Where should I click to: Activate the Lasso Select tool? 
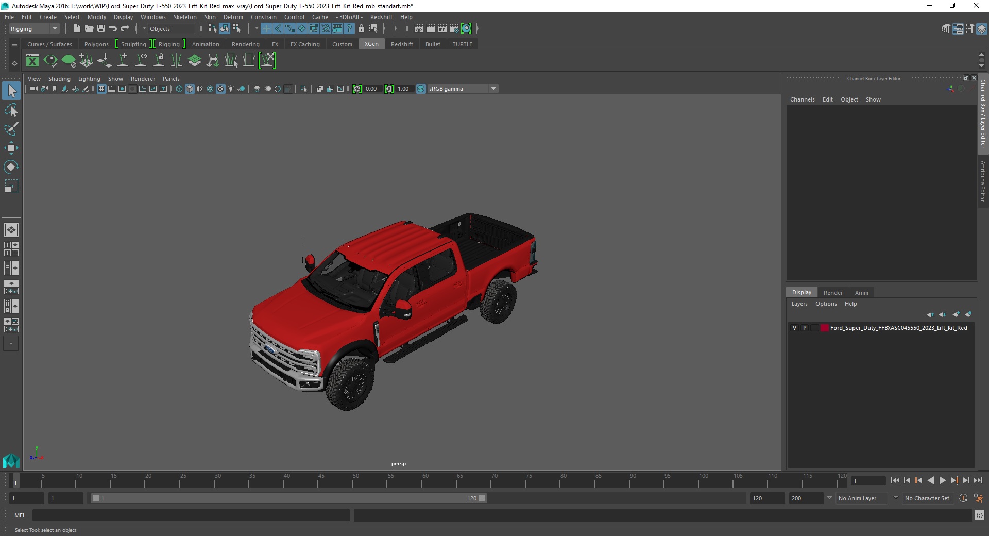click(11, 110)
